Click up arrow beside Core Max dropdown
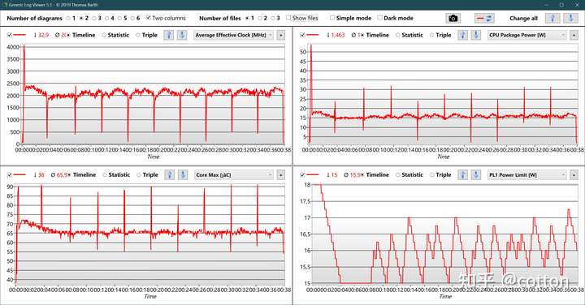Screen dimensions: 585x305 [x=170, y=174]
